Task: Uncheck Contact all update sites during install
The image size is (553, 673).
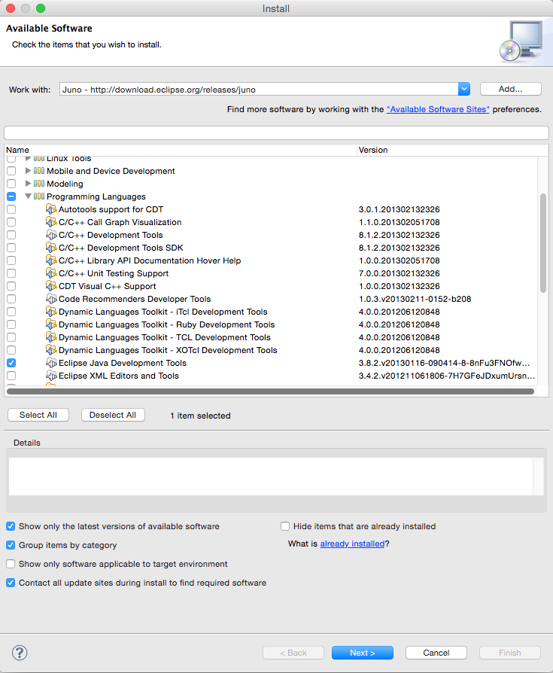Action: [11, 583]
